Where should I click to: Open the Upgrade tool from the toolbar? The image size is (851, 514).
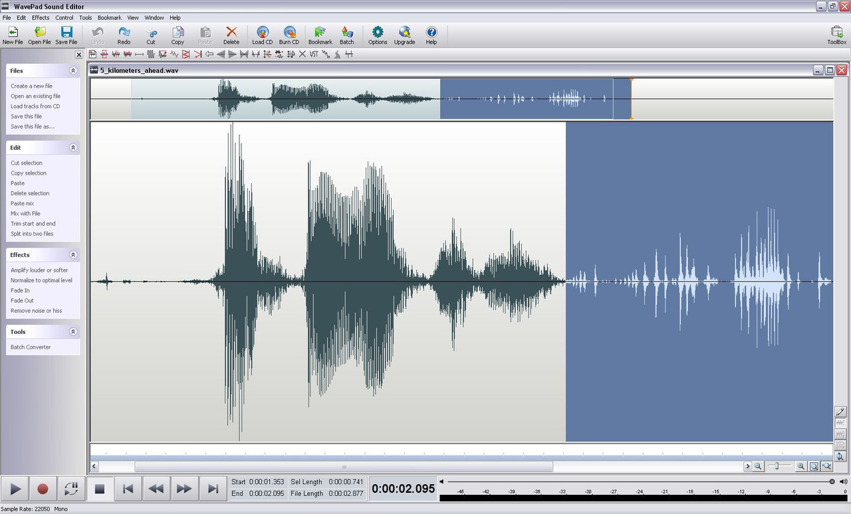pyautogui.click(x=404, y=35)
